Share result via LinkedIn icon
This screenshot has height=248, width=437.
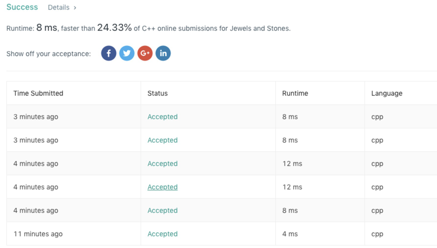163,54
